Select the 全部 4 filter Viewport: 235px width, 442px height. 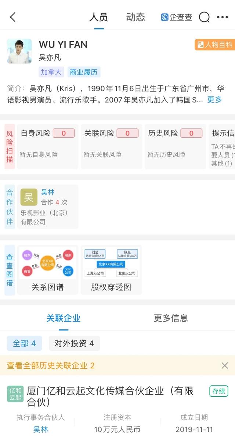pos(24,343)
